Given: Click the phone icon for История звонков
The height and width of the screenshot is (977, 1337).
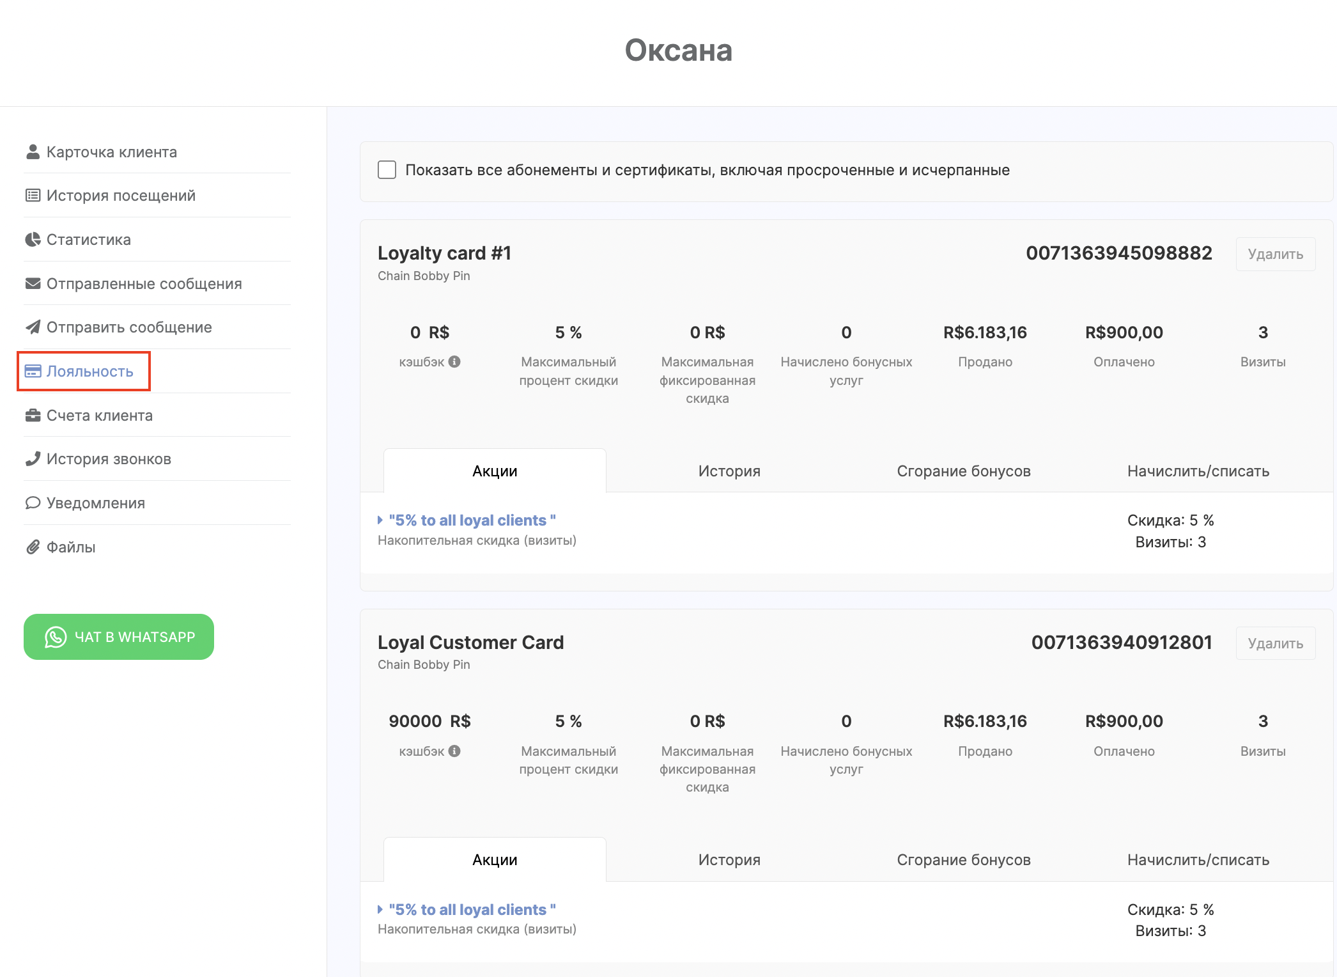Looking at the screenshot, I should click(33, 459).
